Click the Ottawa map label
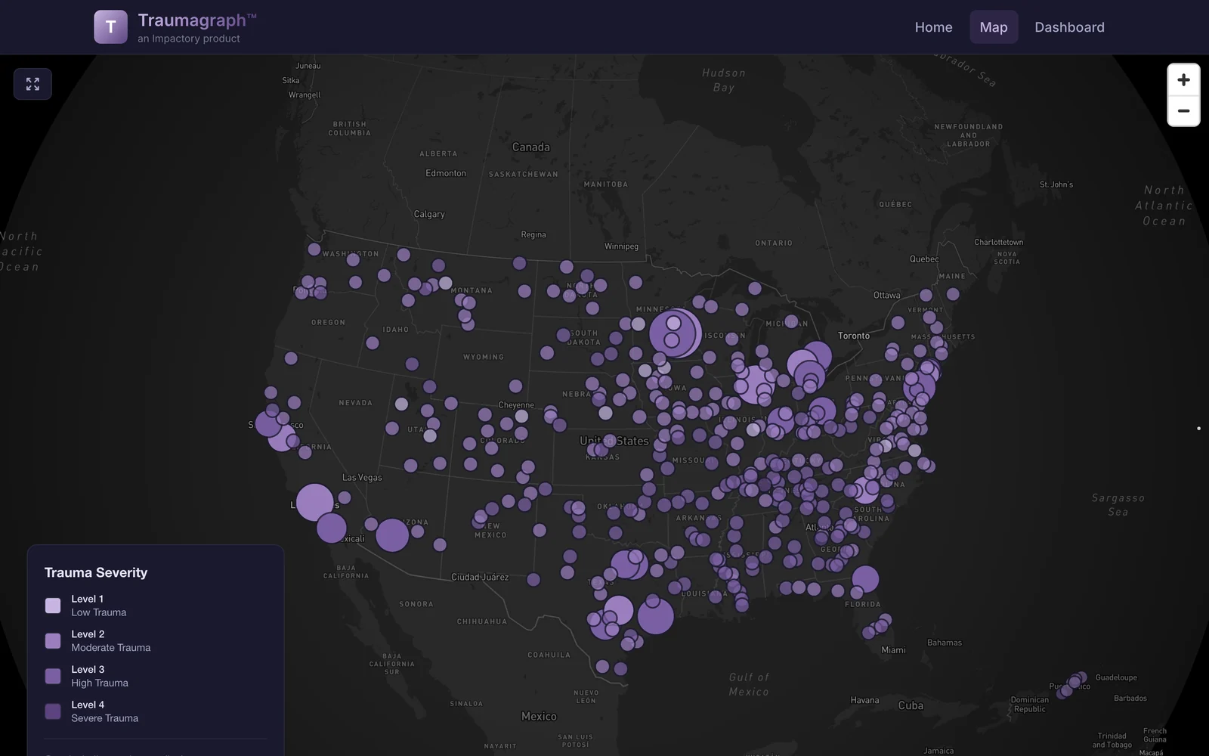The width and height of the screenshot is (1209, 756). pos(886,295)
